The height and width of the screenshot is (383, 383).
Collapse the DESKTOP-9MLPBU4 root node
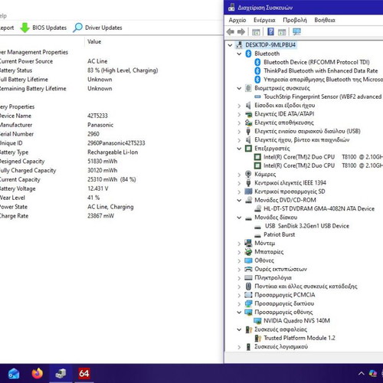[x=230, y=45]
